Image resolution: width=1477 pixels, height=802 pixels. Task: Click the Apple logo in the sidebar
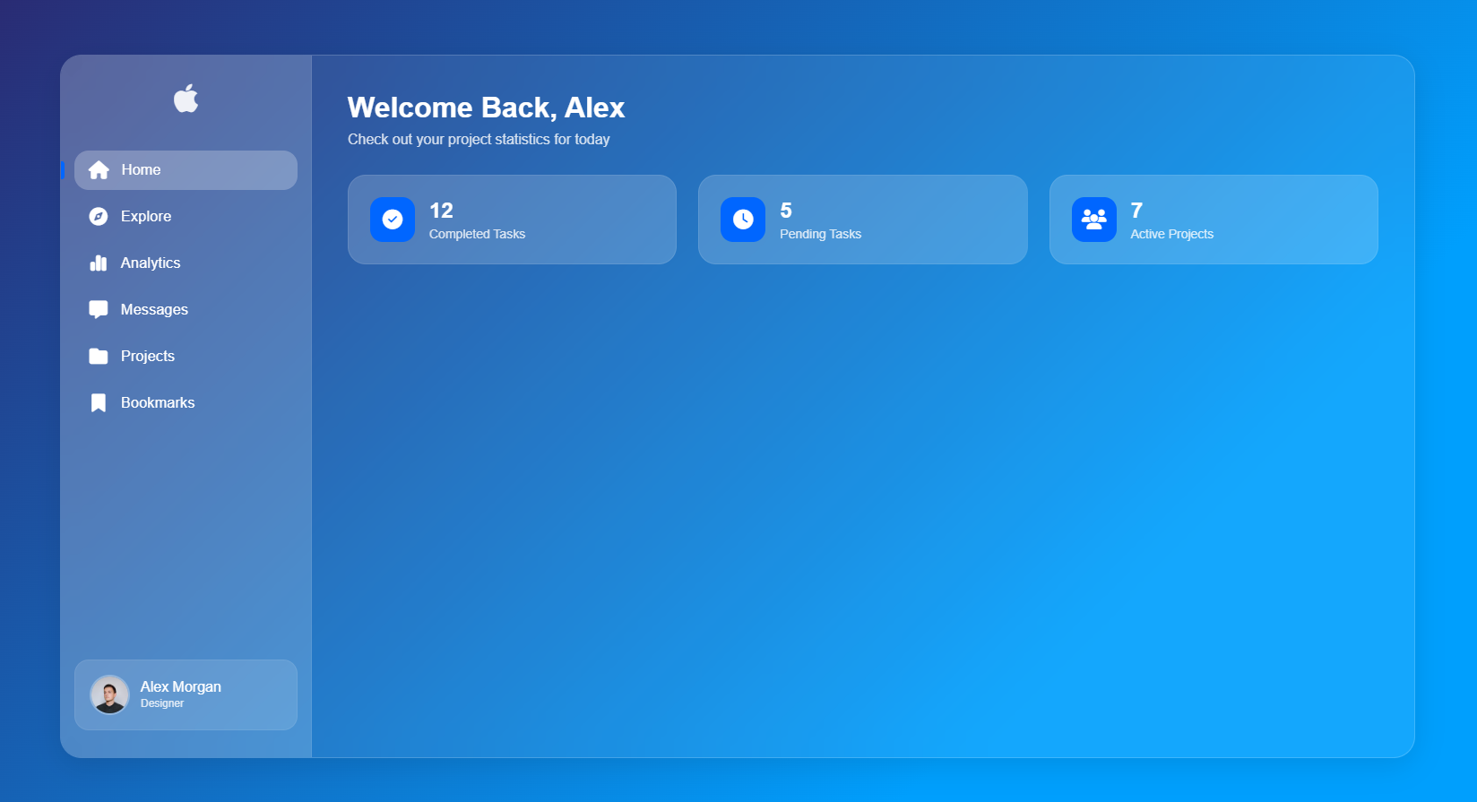point(186,99)
